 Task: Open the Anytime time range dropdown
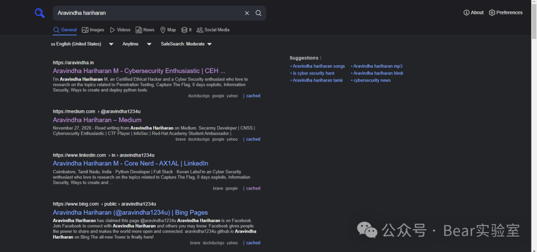pyautogui.click(x=137, y=44)
